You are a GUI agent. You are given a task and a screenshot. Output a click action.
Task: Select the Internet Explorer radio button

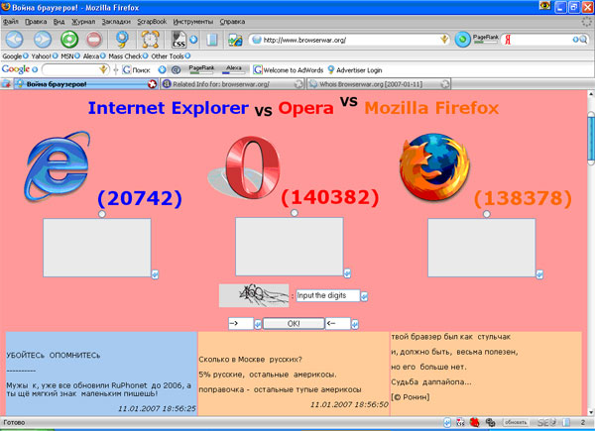pos(103,214)
